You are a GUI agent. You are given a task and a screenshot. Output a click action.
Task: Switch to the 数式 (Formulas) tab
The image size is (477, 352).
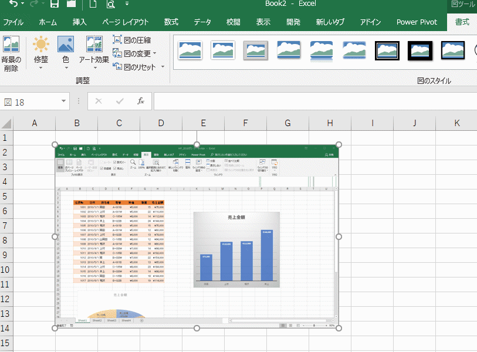(x=171, y=22)
